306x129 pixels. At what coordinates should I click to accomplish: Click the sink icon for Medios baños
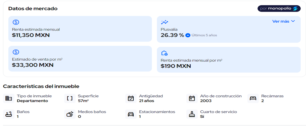70,114
